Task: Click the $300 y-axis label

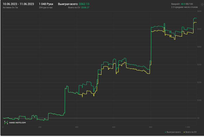Action: [x=199, y=65]
